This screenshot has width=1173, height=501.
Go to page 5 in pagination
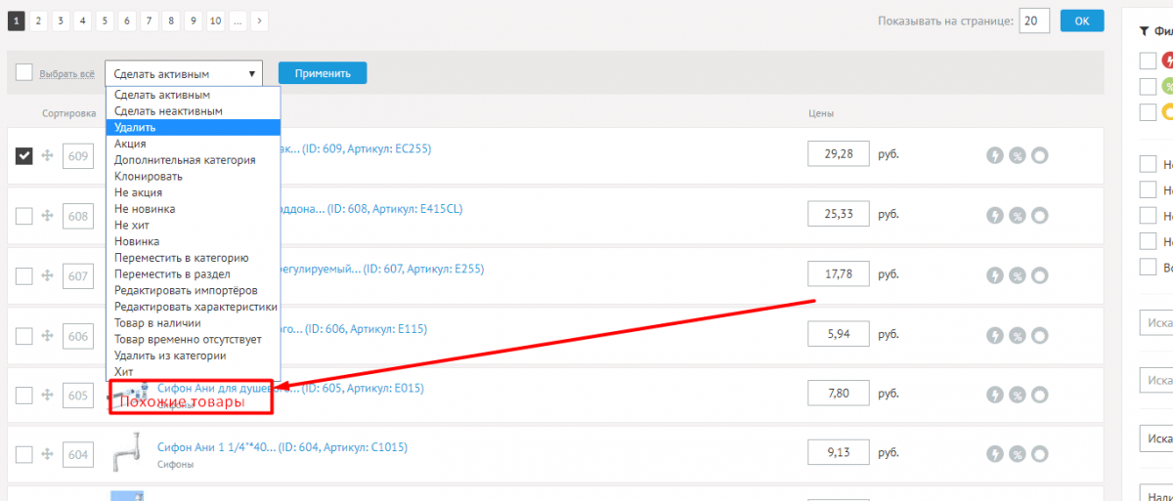coord(105,20)
